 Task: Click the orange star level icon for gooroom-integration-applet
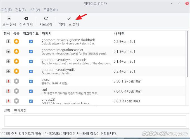pyautogui.click(x=16, y=51)
